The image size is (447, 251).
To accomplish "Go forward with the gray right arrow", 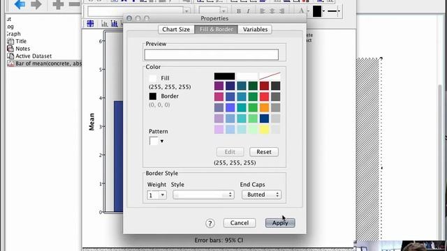I will click(36, 4).
